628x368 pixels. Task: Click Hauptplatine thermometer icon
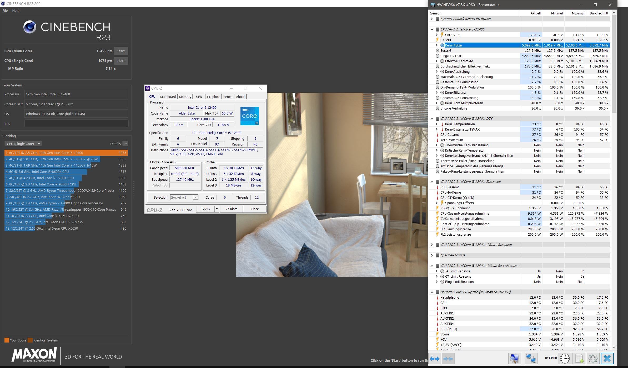pos(438,297)
